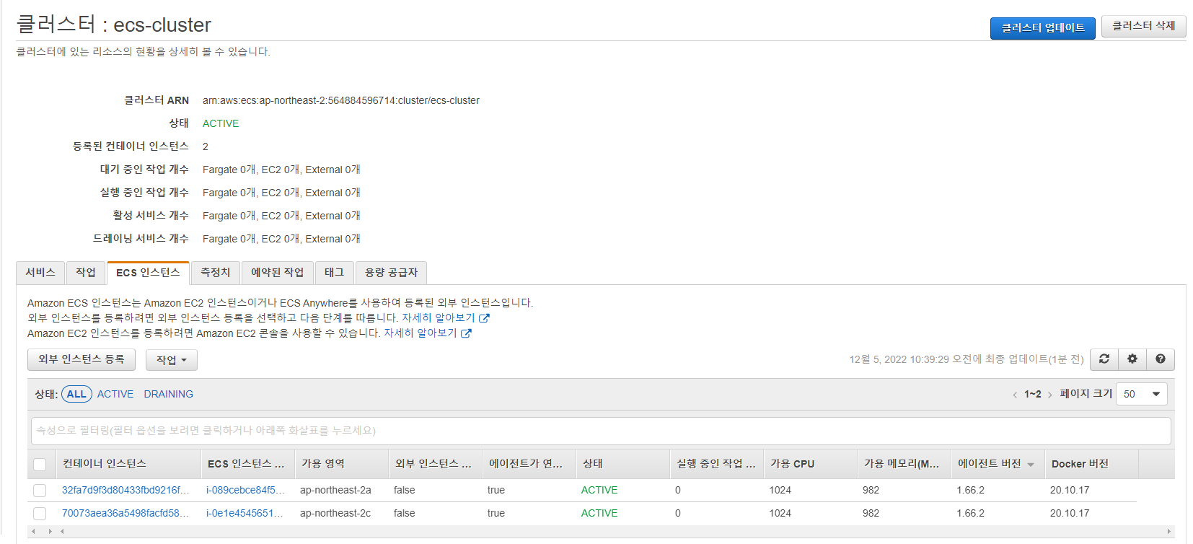The width and height of the screenshot is (1193, 544).
Task: Open the 예약된 작업 tab
Action: pyautogui.click(x=278, y=273)
